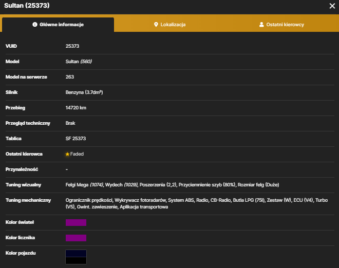Select the Tablica value SF 25373

point(76,139)
